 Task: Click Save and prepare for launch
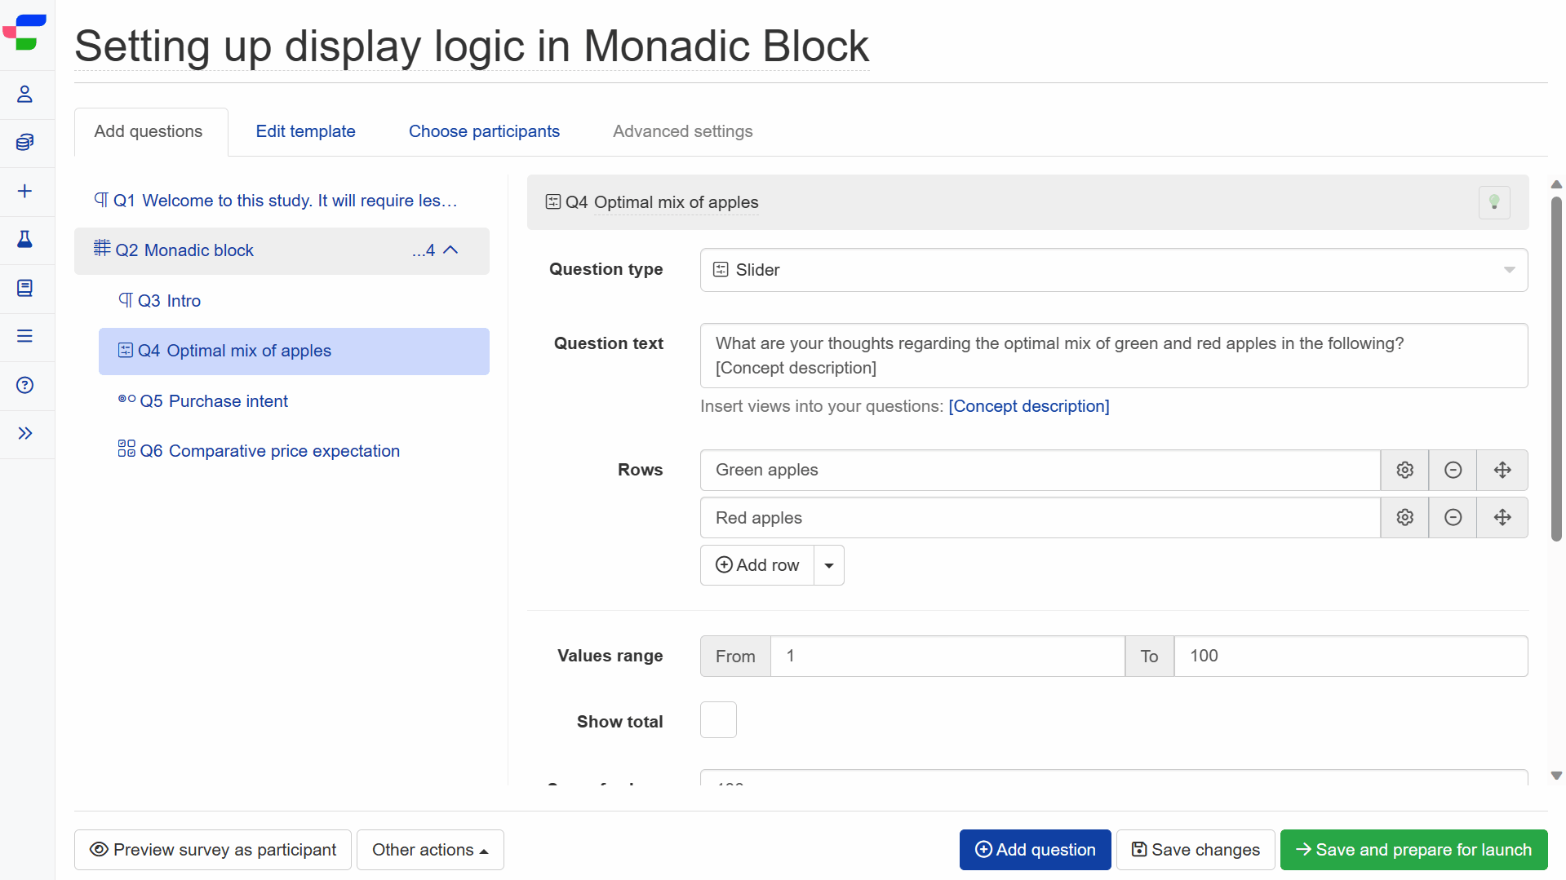(x=1413, y=850)
